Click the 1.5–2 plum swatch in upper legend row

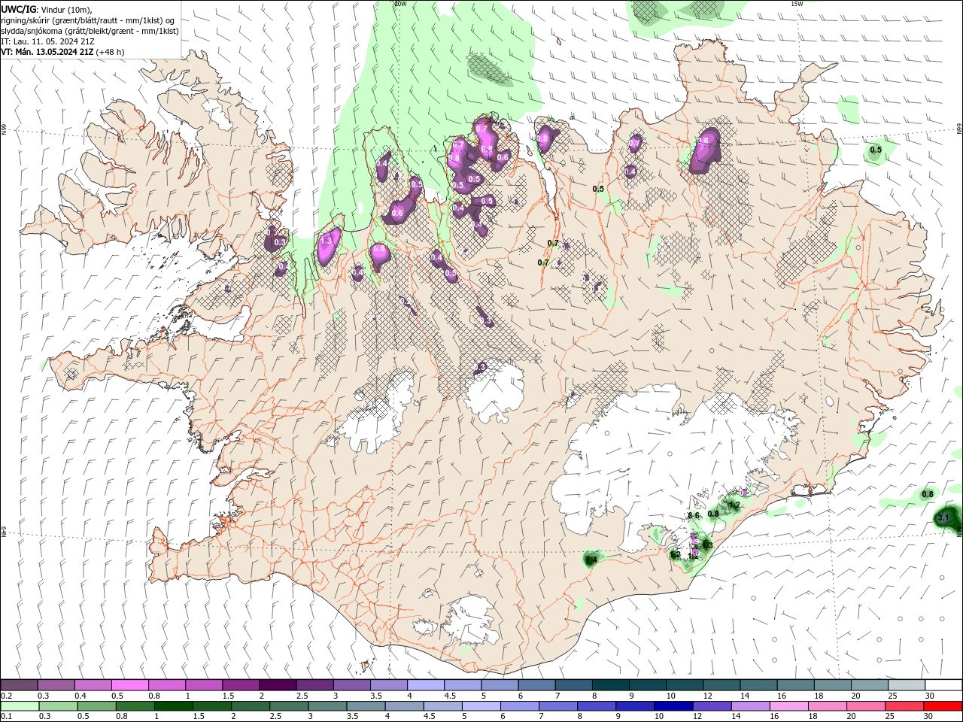[241, 684]
